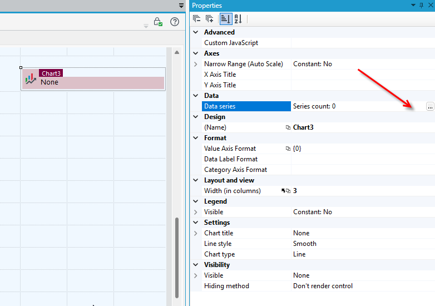Close the Properties panel
Image resolution: width=435 pixels, height=306 pixels.
(431, 5)
